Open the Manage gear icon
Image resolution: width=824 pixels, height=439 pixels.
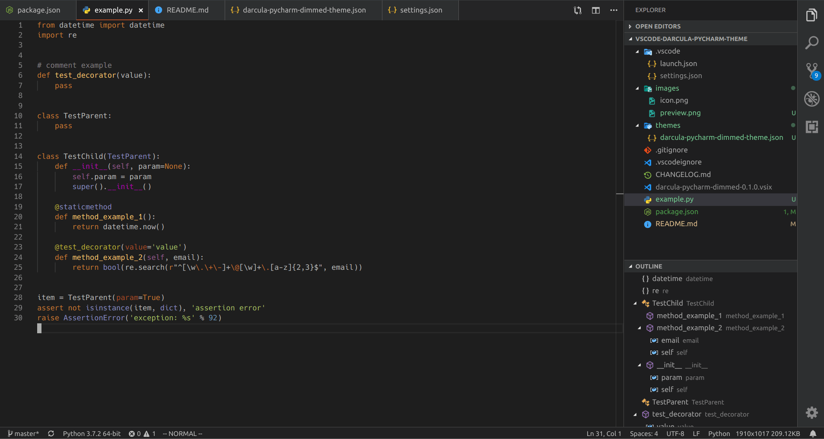[811, 413]
